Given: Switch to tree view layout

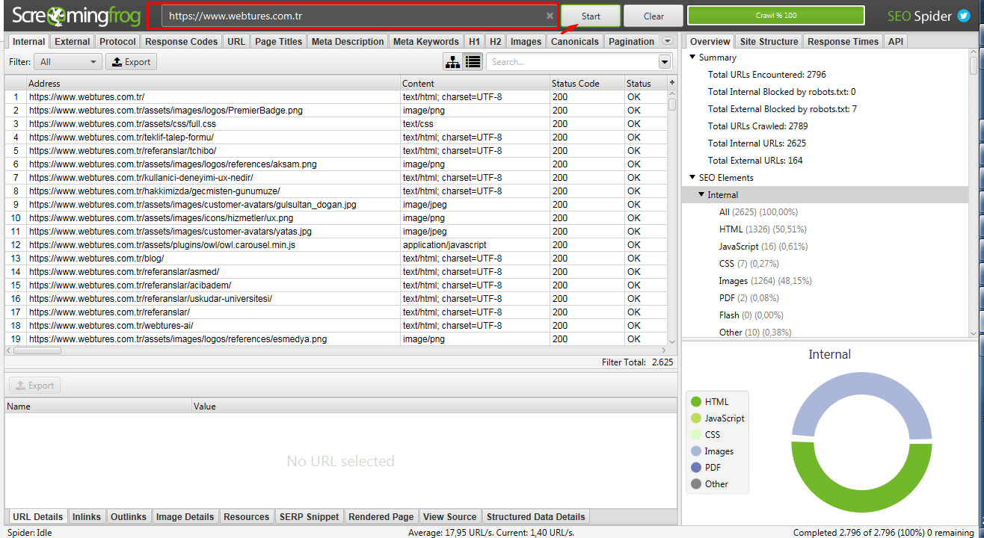Looking at the screenshot, I should click(454, 62).
